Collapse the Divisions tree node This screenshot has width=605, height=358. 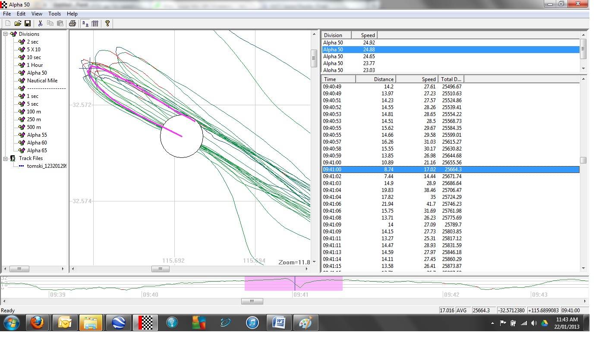pyautogui.click(x=6, y=34)
